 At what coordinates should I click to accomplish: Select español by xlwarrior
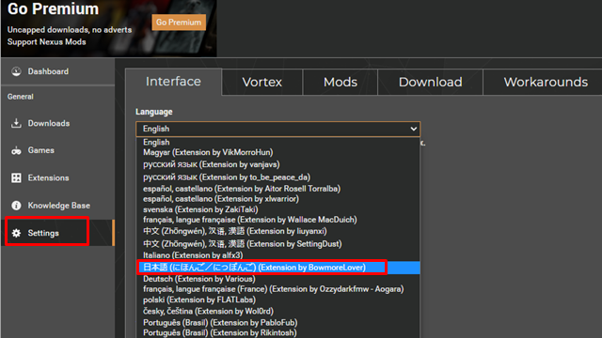[x=278, y=199]
